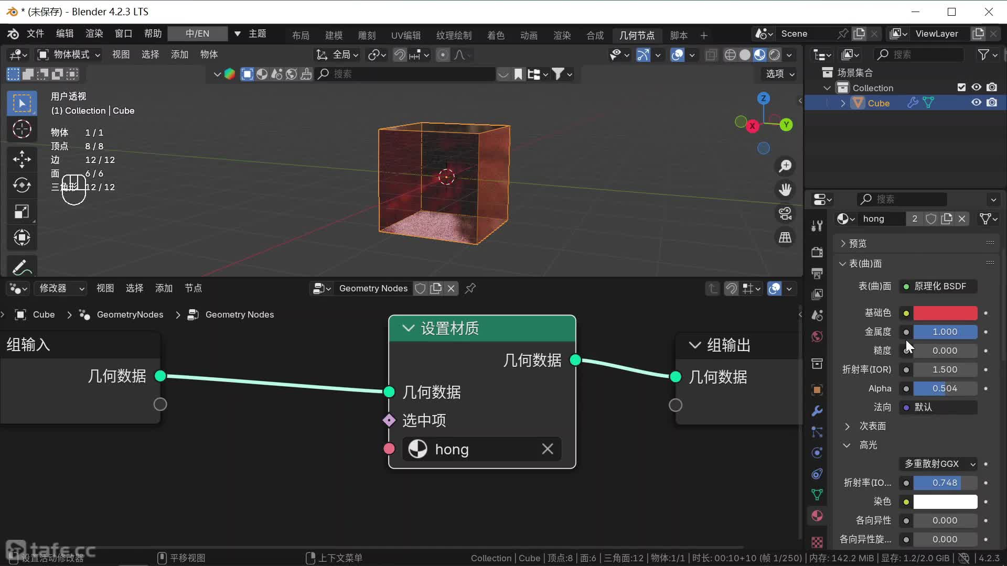Toggle fake user shield for hong material
Viewport: 1007px width, 566px height.
(x=931, y=219)
